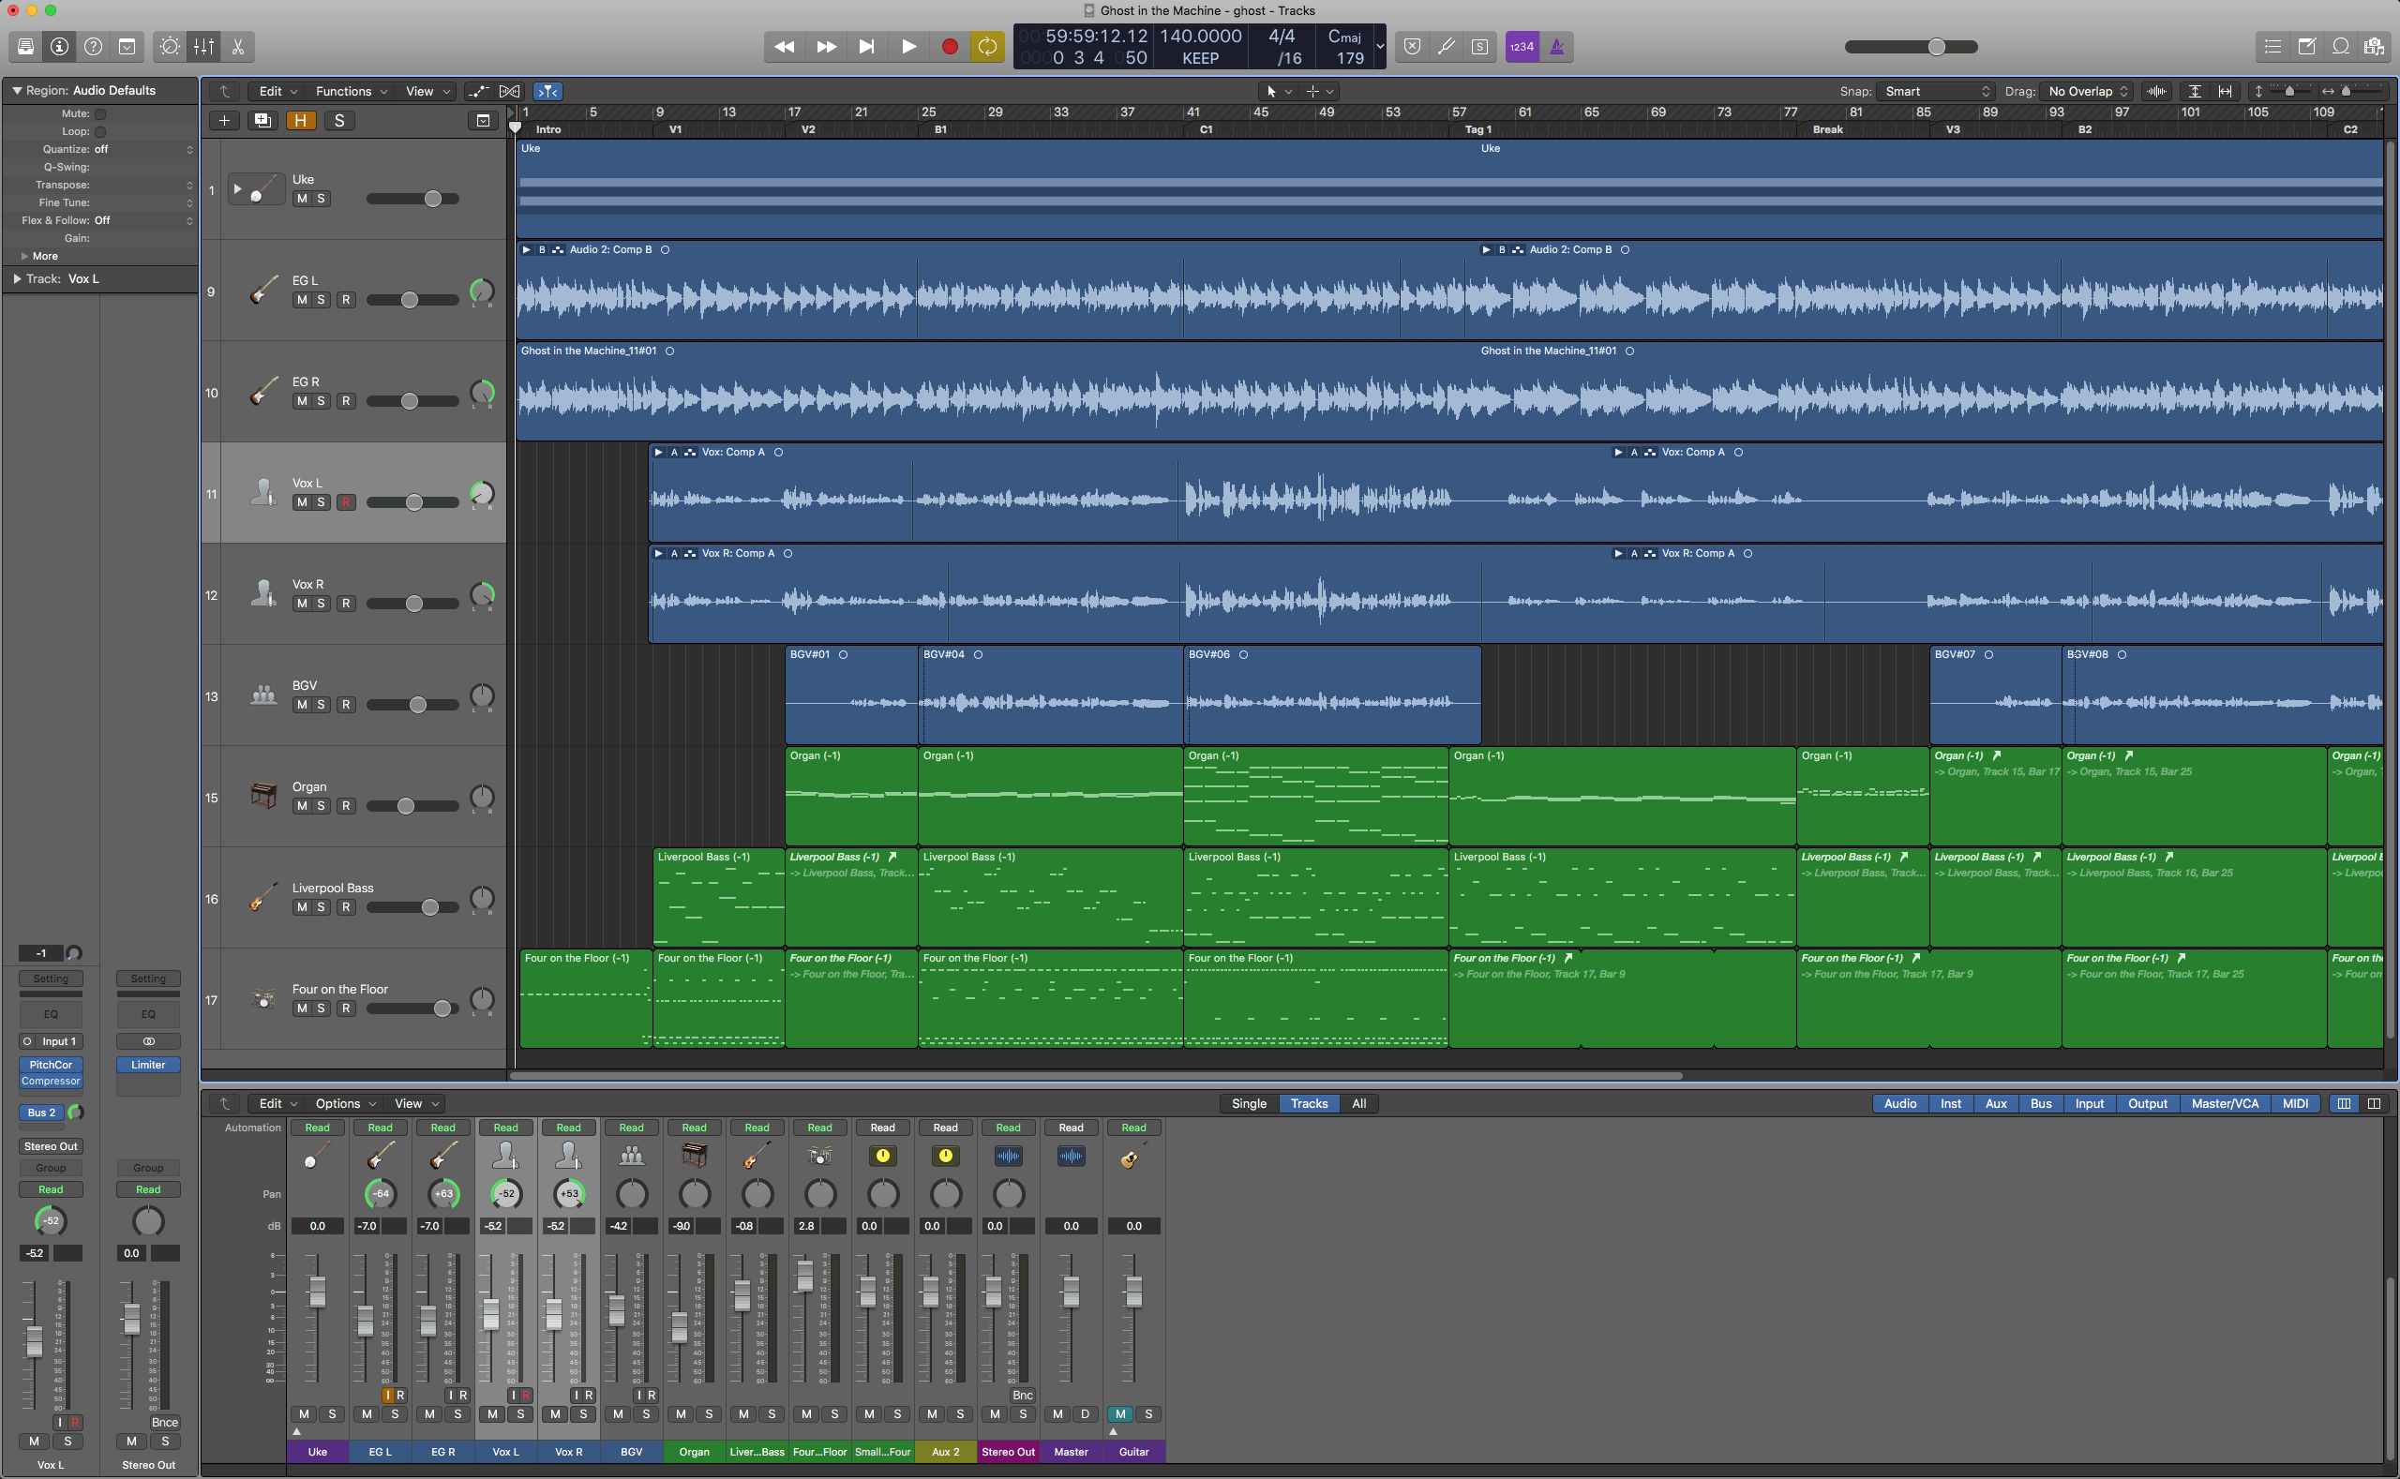Open the Snap Smart dropdown
Viewport: 2400px width, 1479px height.
(1936, 91)
